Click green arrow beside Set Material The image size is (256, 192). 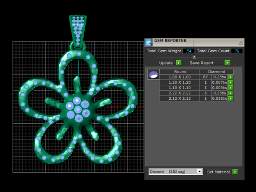(235, 172)
